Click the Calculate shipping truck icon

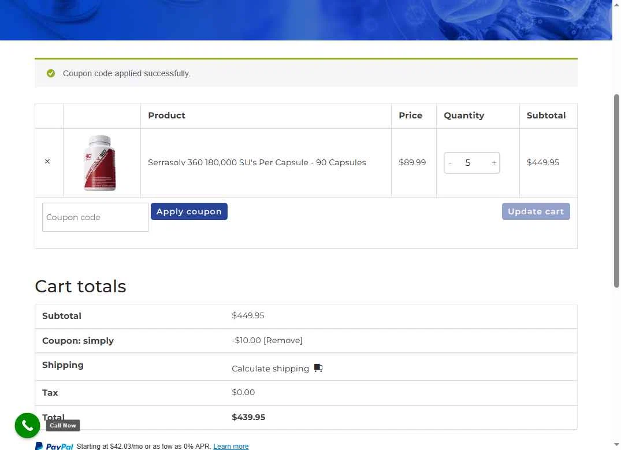(x=318, y=368)
